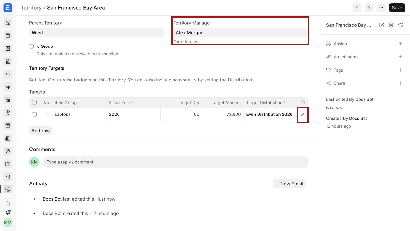This screenshot has height=231, width=410.
Task: Edit document title pencil icon
Action: 381,25
